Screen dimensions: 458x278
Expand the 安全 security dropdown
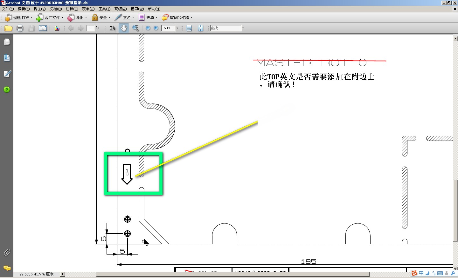[109, 18]
